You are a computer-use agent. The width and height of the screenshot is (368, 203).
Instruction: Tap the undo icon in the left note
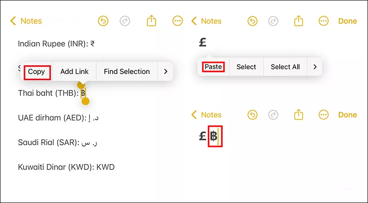(x=103, y=21)
